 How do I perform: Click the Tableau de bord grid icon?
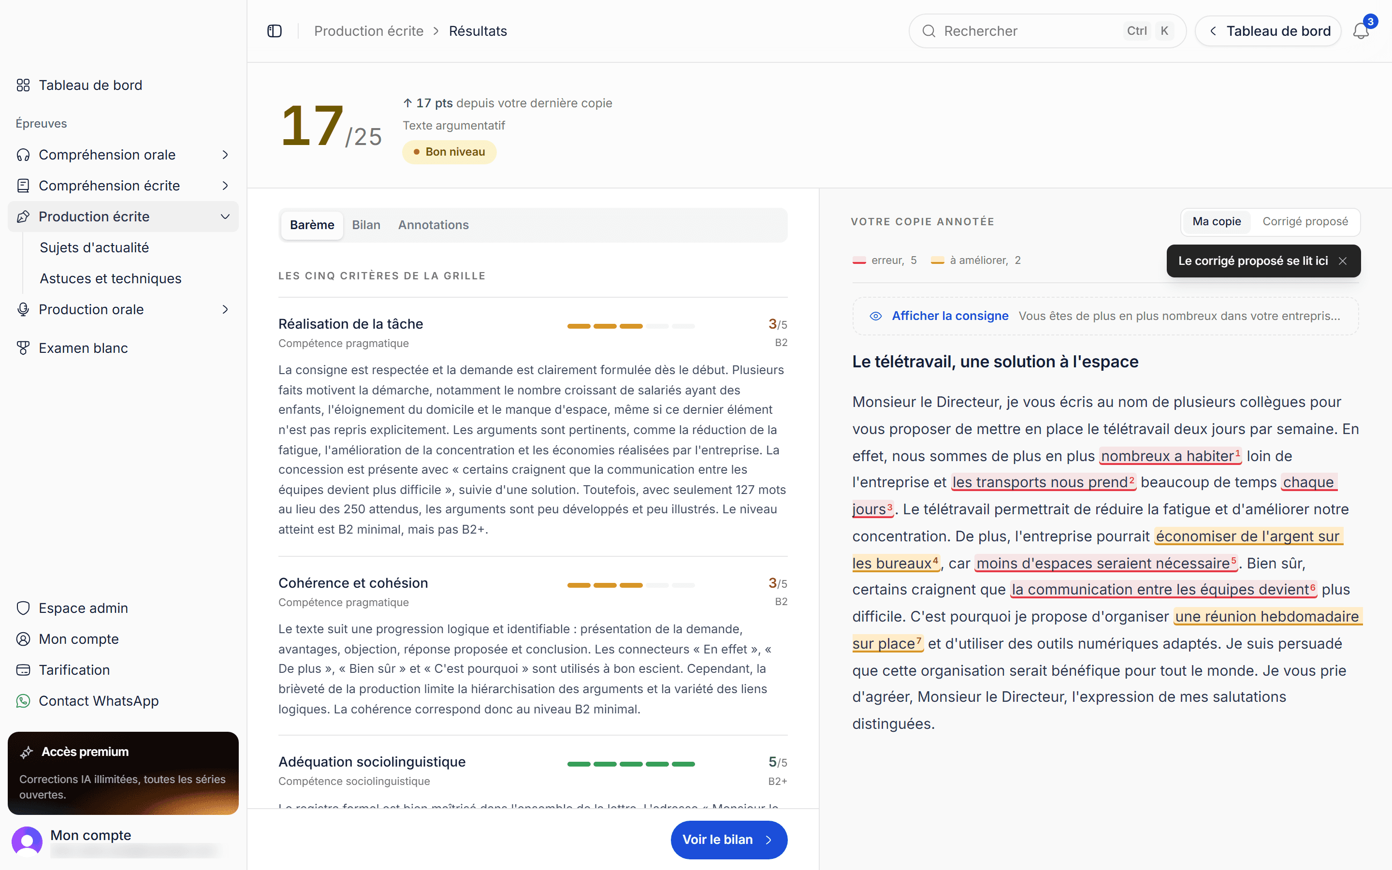[23, 85]
